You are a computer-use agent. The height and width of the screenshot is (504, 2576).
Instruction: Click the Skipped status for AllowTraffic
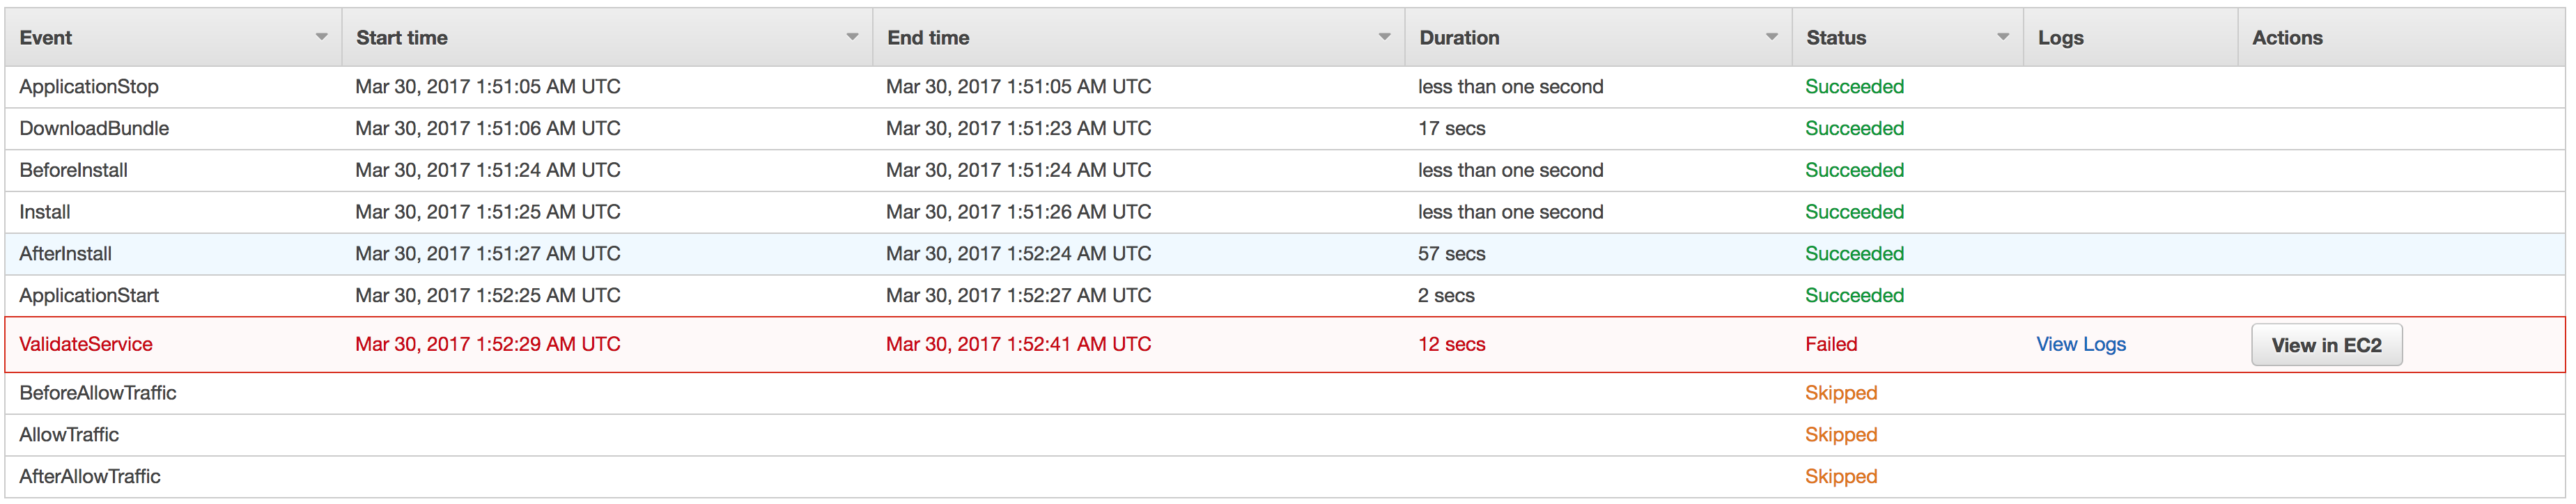click(1840, 435)
